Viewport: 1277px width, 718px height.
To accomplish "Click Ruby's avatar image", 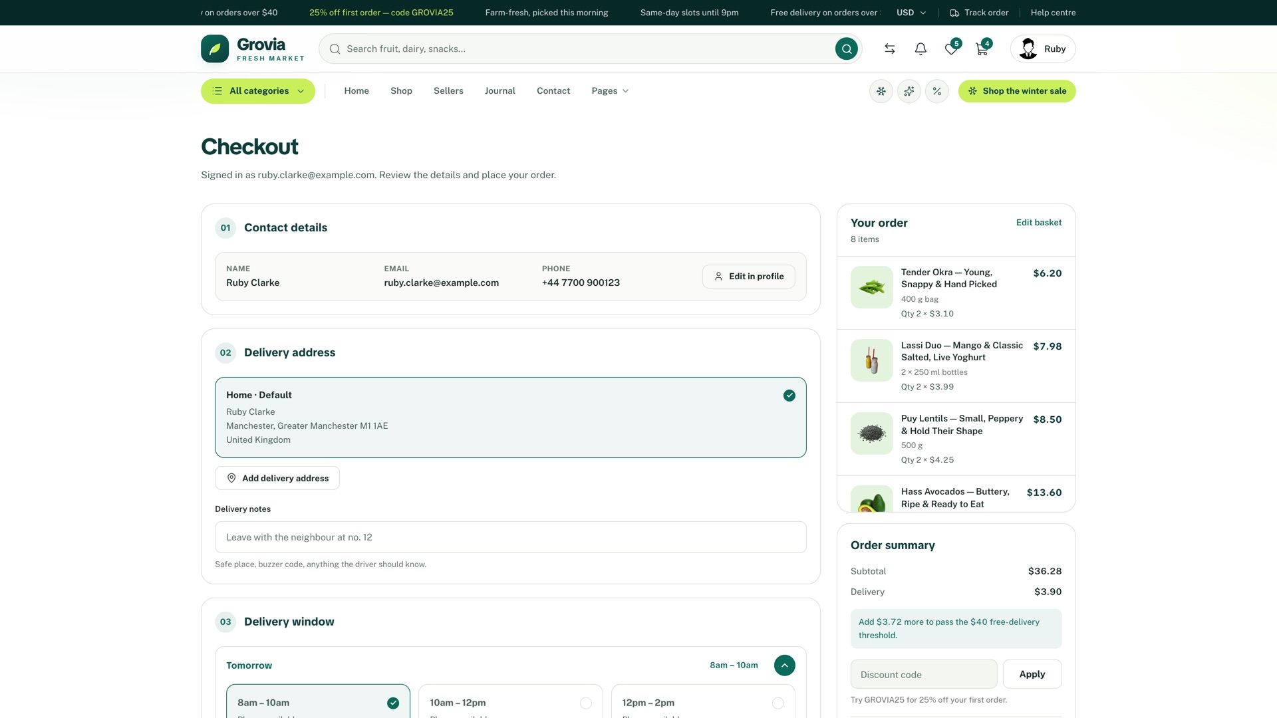I will [x=1028, y=49].
